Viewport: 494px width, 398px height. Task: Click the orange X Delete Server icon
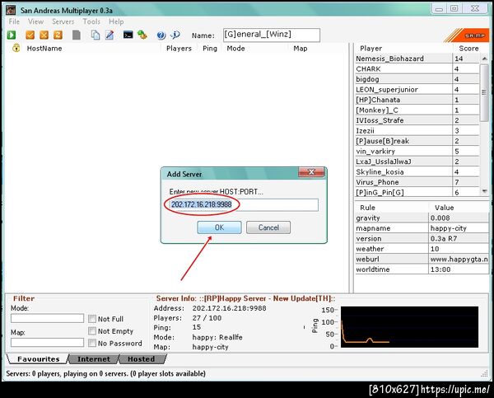[x=44, y=35]
